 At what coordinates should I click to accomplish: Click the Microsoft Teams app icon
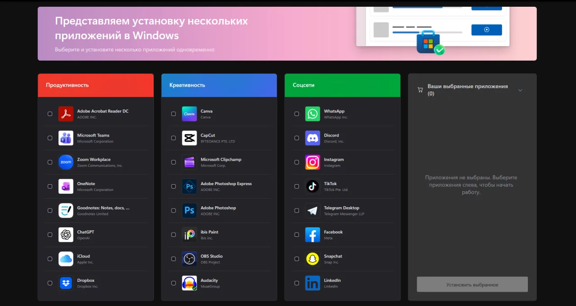[66, 138]
